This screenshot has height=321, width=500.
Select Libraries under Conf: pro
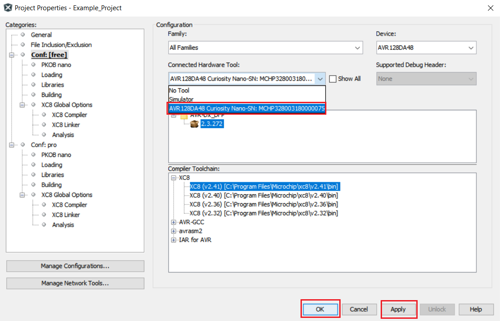point(53,175)
